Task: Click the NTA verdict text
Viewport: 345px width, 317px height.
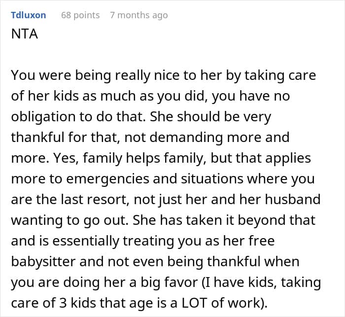Action: point(25,34)
